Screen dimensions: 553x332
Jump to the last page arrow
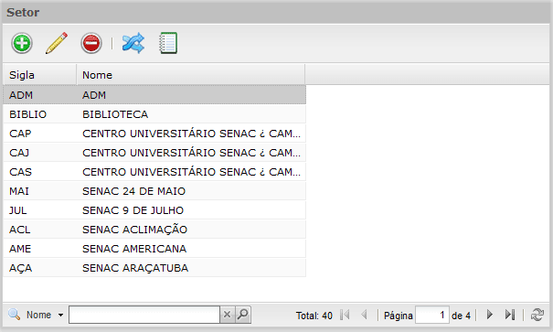pos(510,314)
